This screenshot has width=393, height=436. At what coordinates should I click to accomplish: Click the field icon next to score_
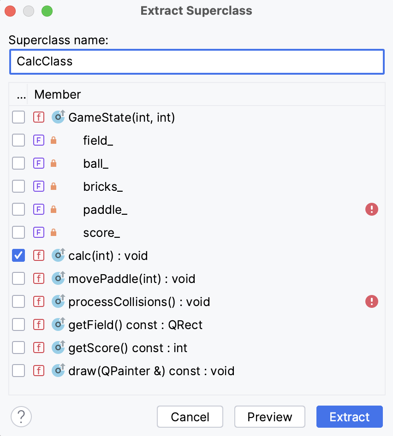point(39,232)
